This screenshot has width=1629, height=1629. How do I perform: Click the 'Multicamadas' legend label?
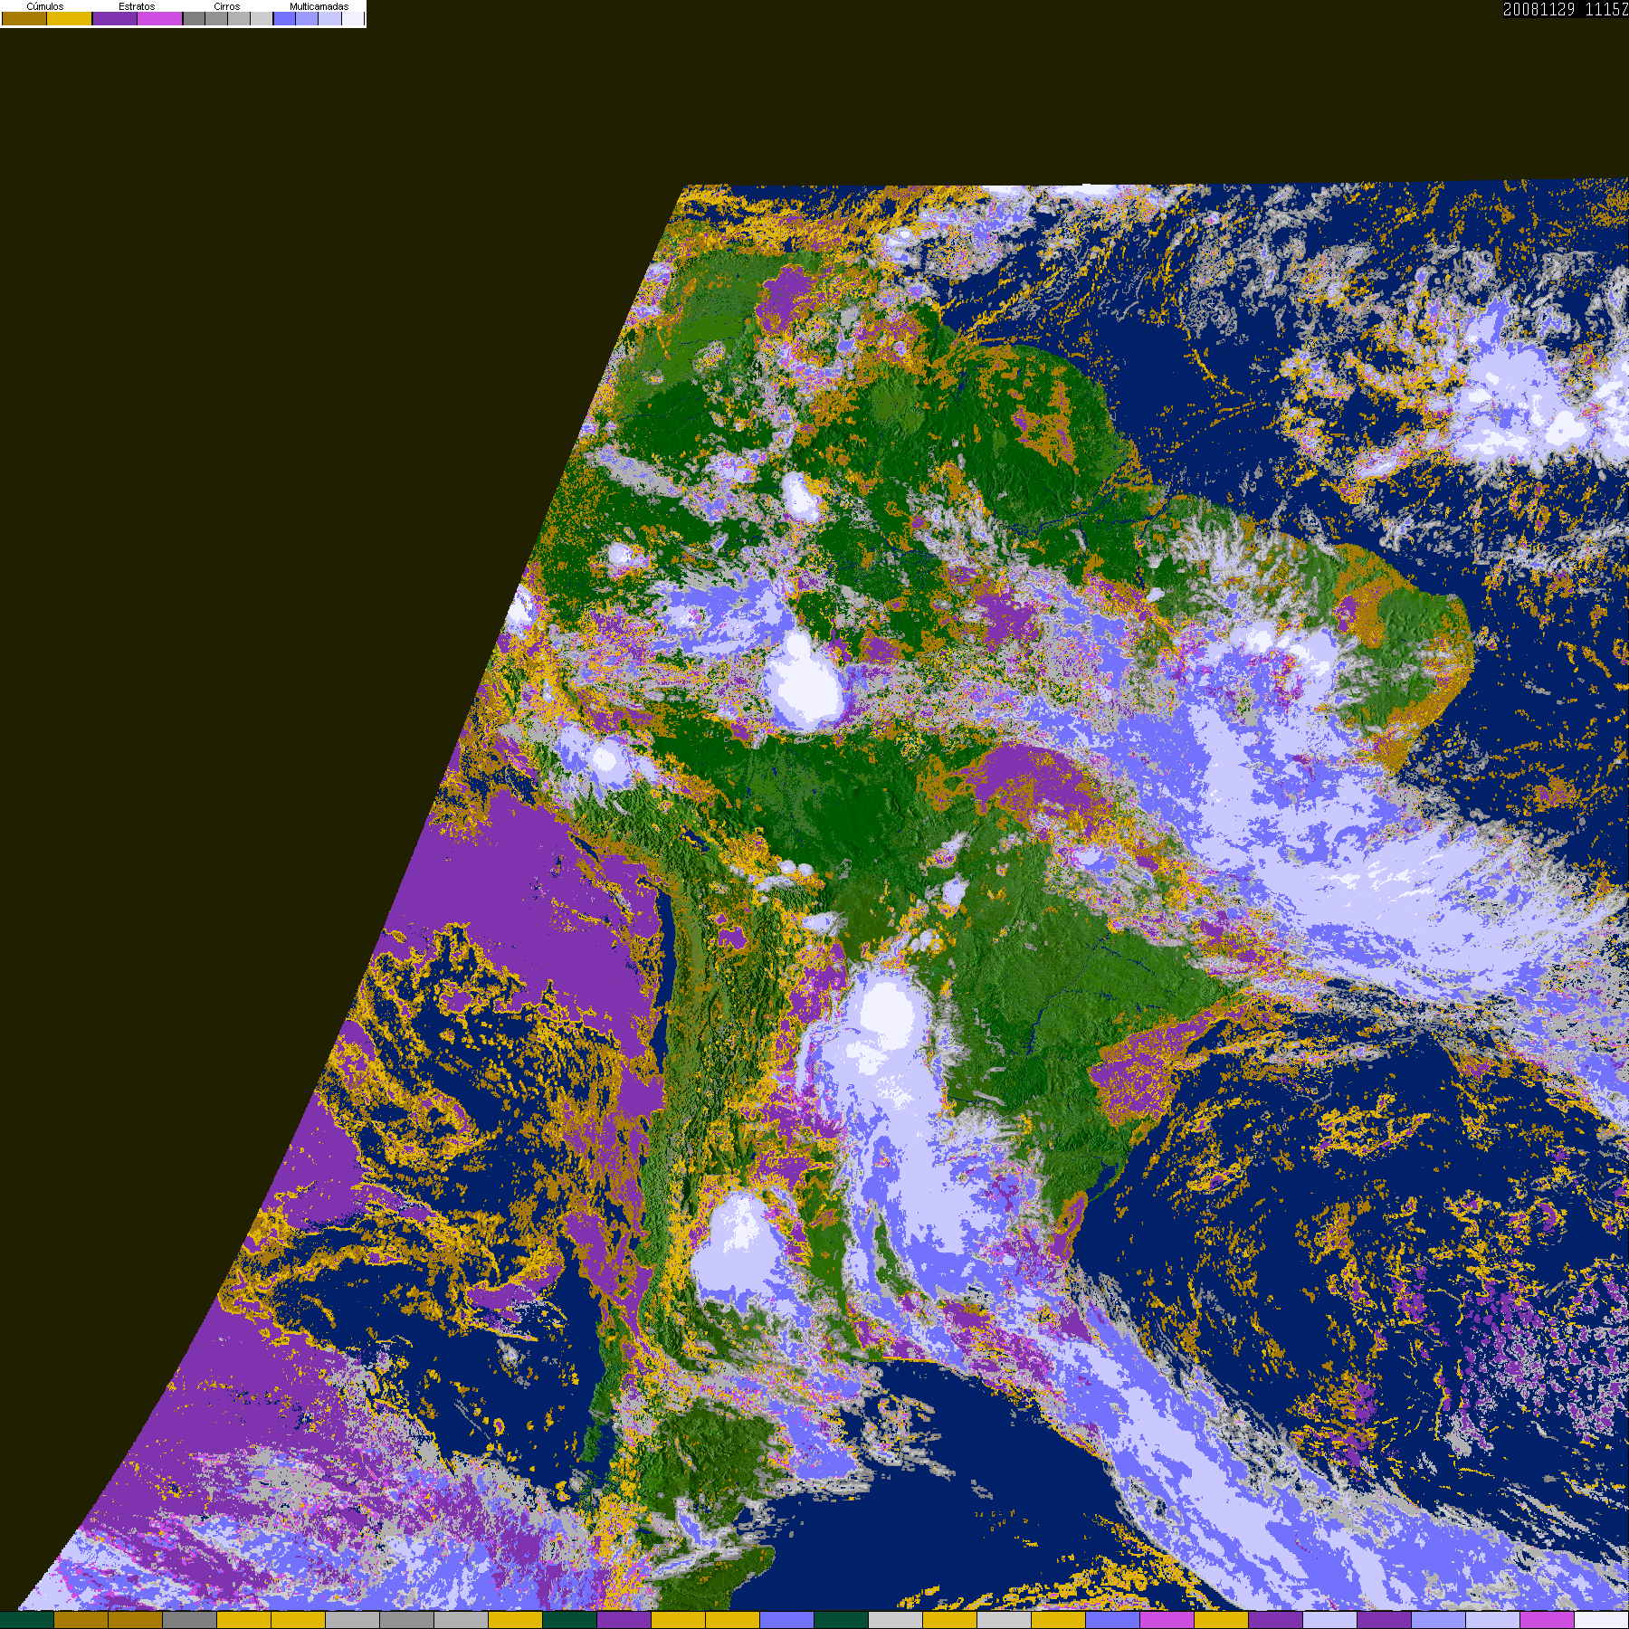319,6
